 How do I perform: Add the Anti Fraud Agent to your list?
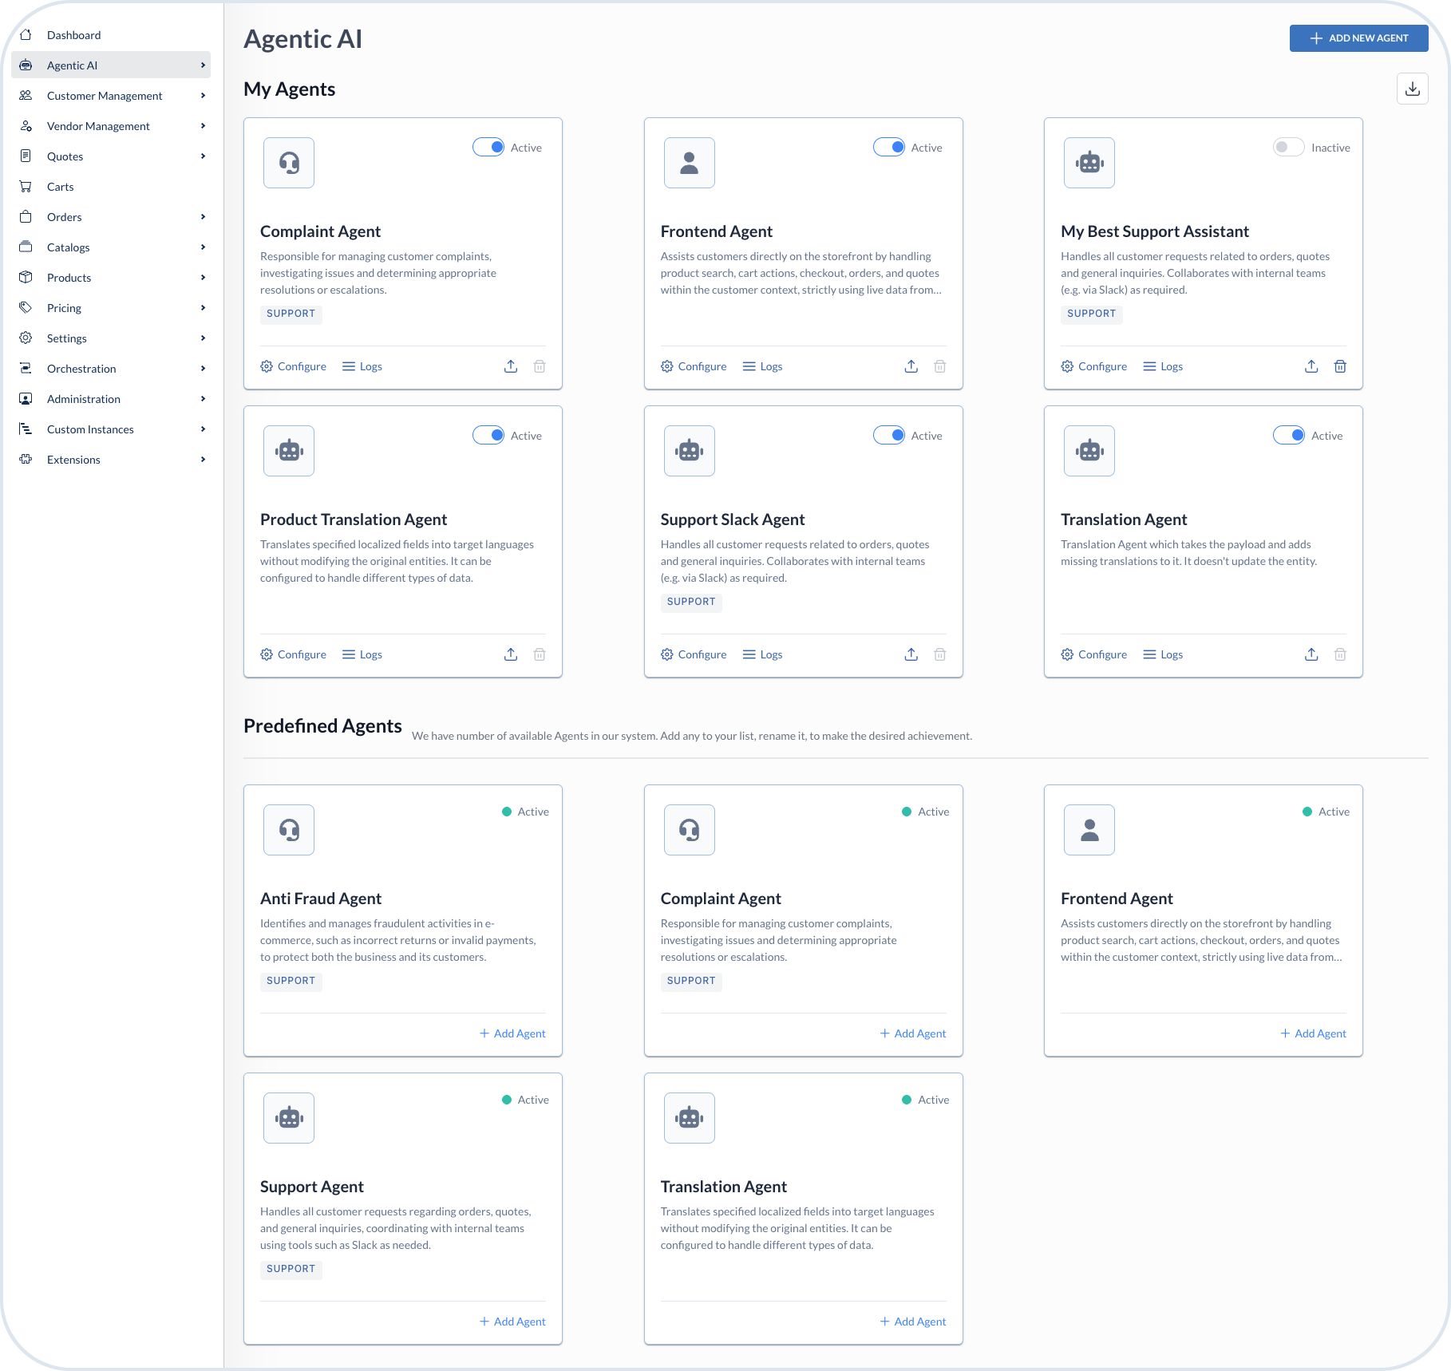coord(512,1033)
